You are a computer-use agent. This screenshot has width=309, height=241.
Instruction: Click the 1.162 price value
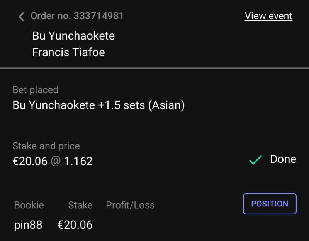78,161
